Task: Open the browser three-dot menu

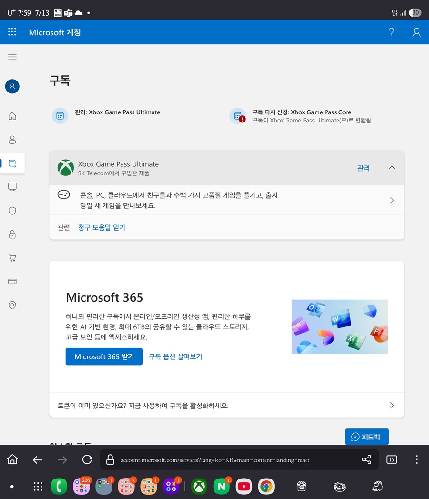Action: point(417,459)
